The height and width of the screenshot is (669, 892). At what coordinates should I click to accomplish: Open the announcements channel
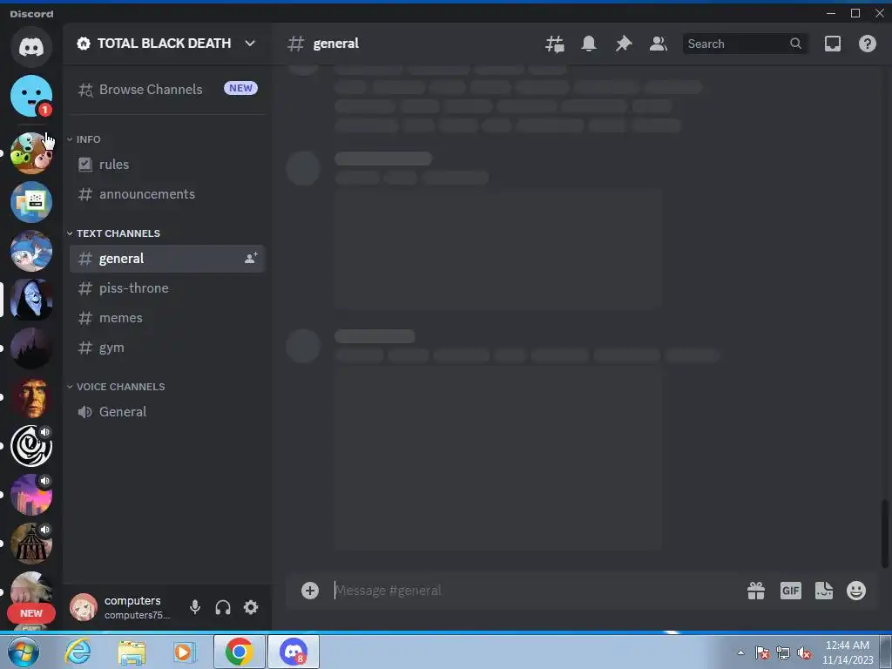pyautogui.click(x=167, y=194)
